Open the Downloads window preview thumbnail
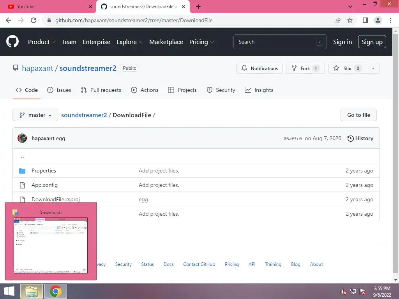399x299 pixels. click(x=51, y=245)
